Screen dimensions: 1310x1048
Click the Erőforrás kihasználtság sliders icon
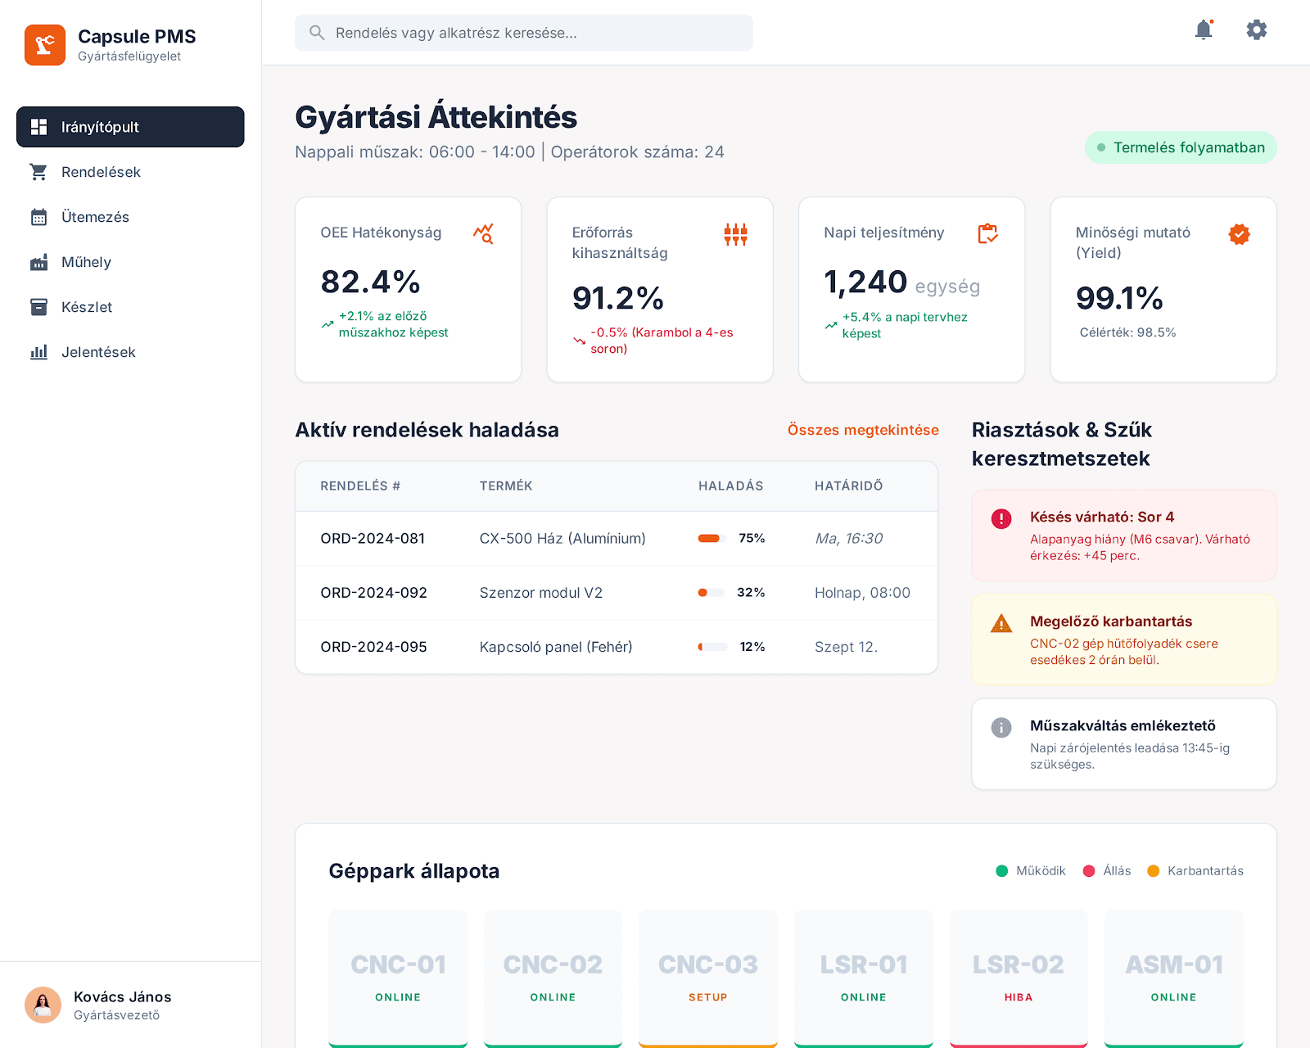pos(735,234)
